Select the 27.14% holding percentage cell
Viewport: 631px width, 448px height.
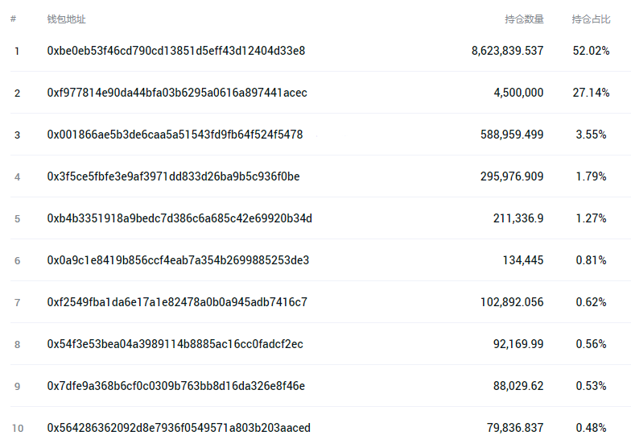point(591,93)
